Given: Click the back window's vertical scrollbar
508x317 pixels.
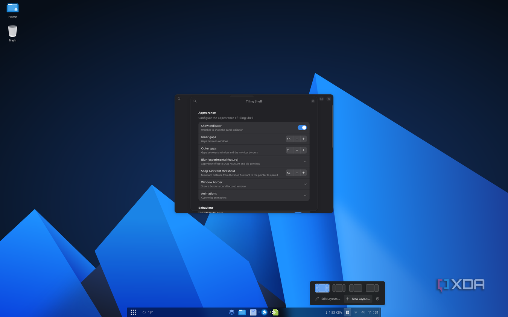Looking at the screenshot, I should tap(332, 126).
